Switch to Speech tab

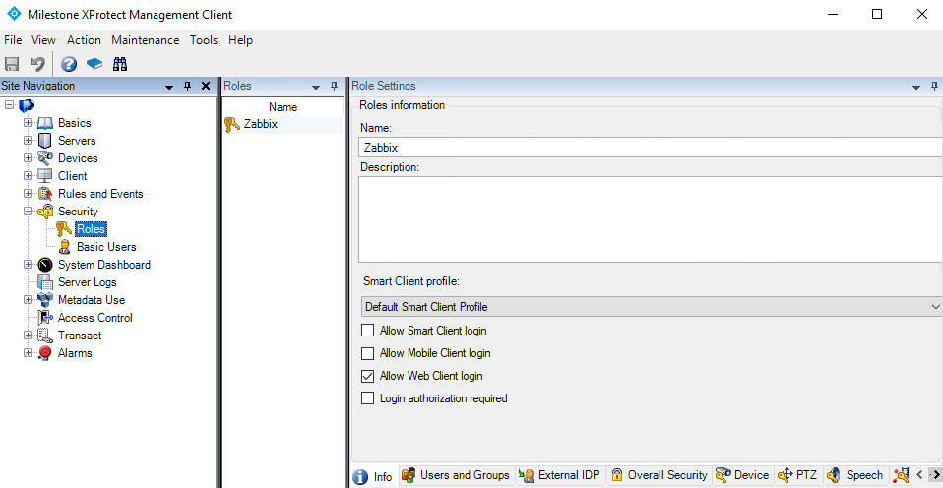click(855, 475)
